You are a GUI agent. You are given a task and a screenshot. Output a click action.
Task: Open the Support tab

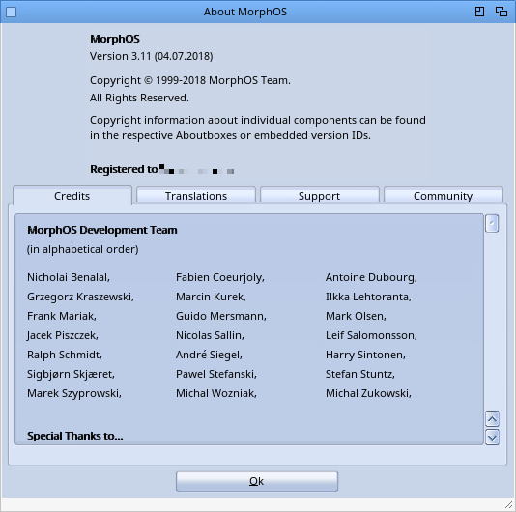(x=320, y=196)
